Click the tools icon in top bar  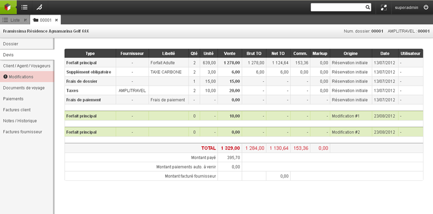tap(40, 7)
